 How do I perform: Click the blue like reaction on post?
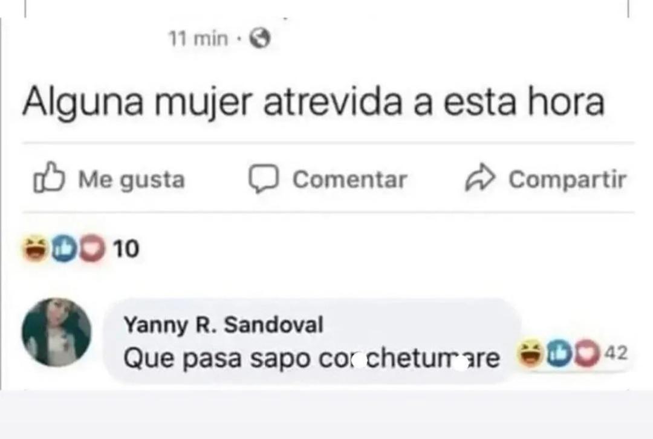[x=63, y=248]
